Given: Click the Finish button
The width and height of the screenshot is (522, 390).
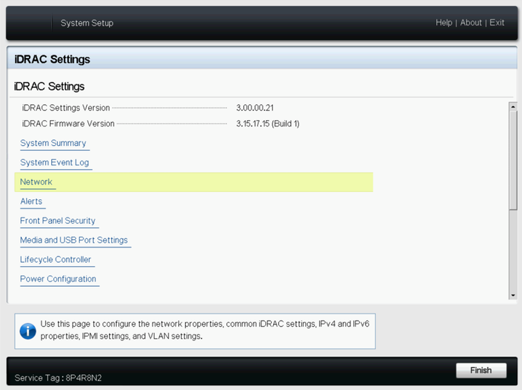Looking at the screenshot, I should [481, 370].
